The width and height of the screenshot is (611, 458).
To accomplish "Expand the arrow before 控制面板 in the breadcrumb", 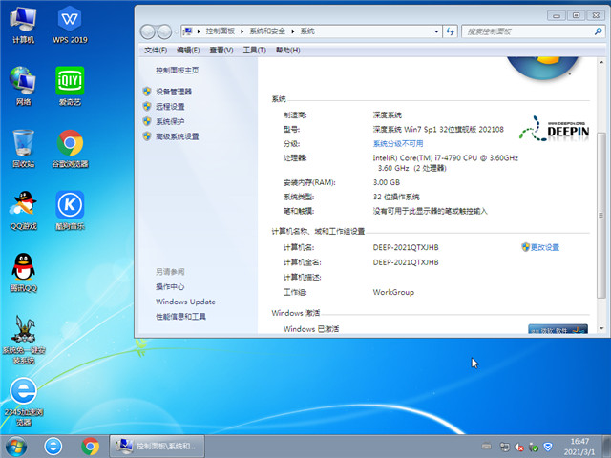I will (x=199, y=31).
